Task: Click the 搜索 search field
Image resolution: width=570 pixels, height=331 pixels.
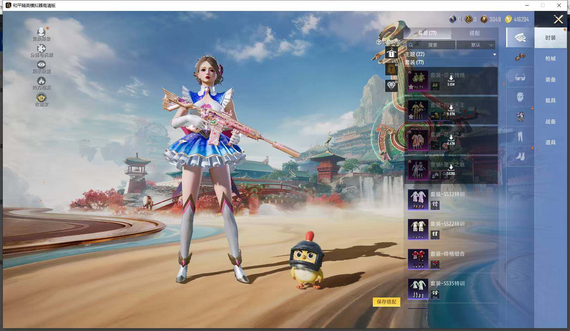Action: pos(431,45)
